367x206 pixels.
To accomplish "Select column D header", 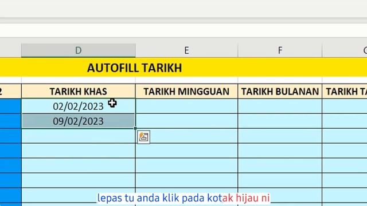I will tap(79, 50).
